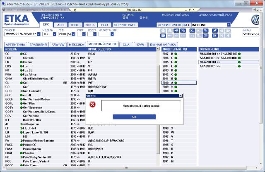The height and width of the screenshot is (172, 265).
Task: Click green dot beside 7J-A-200 001 >>
Action: (239, 66)
